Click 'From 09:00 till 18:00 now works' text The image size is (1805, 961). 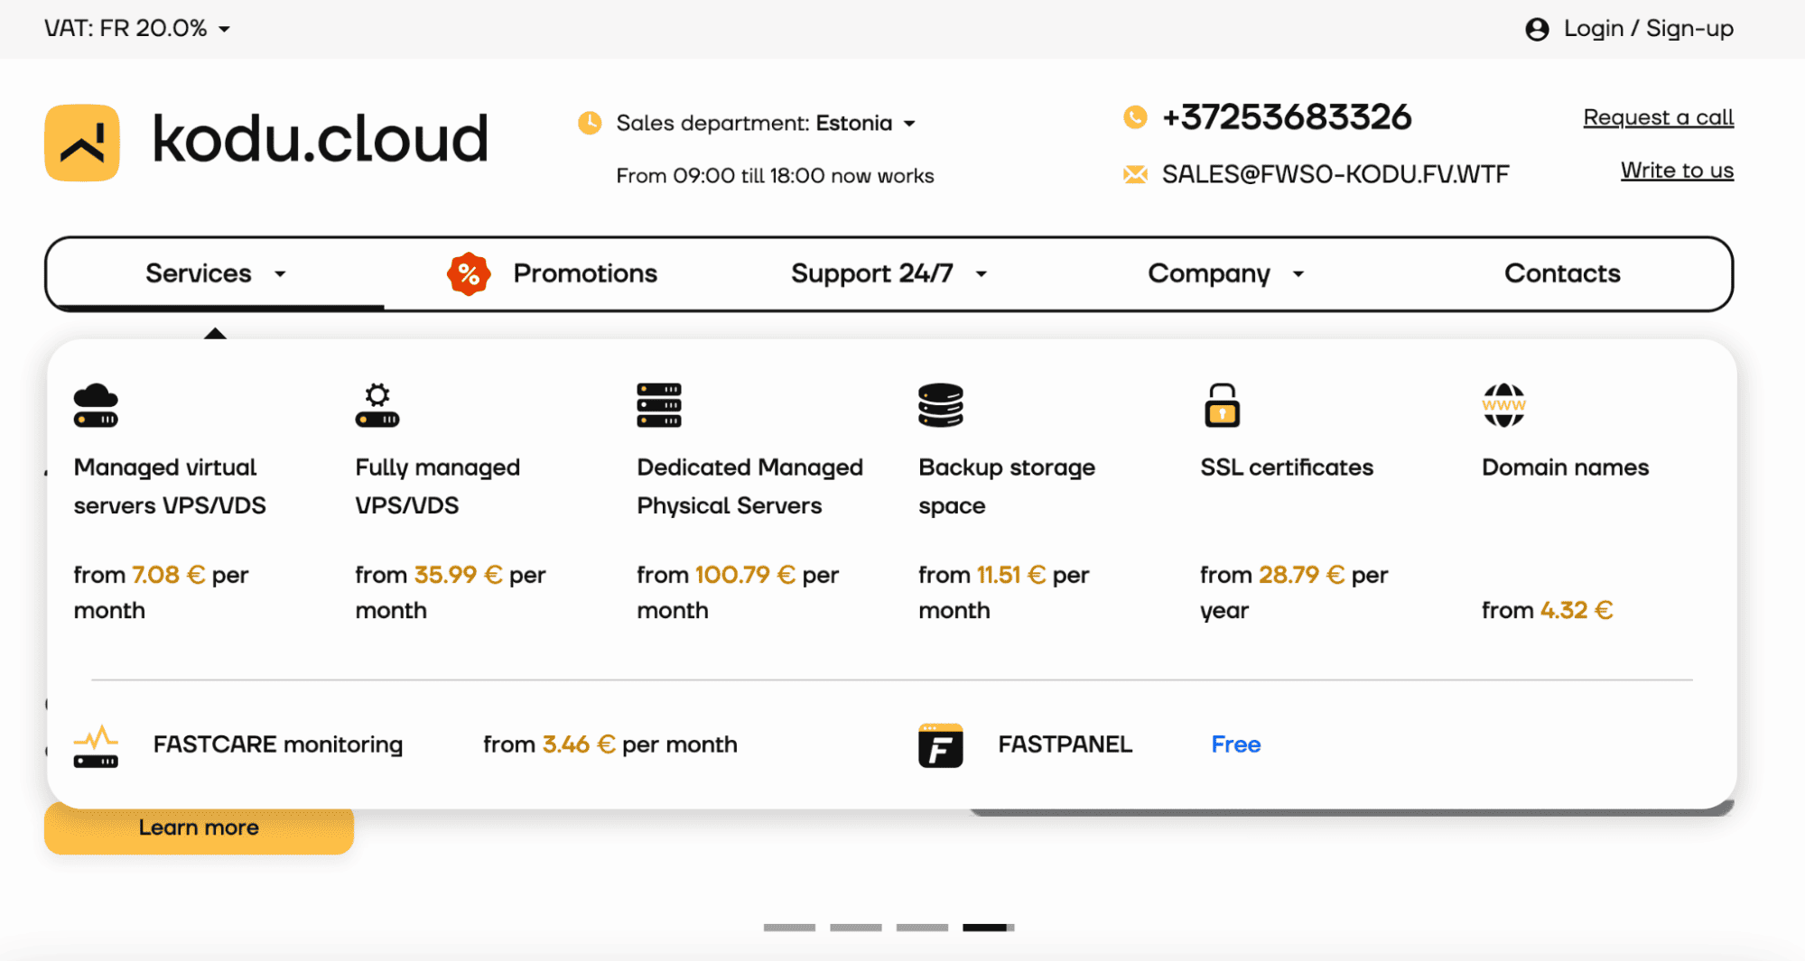(x=775, y=176)
